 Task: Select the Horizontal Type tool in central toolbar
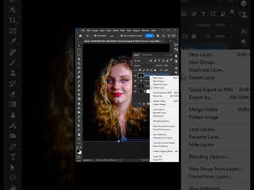(x=79, y=121)
